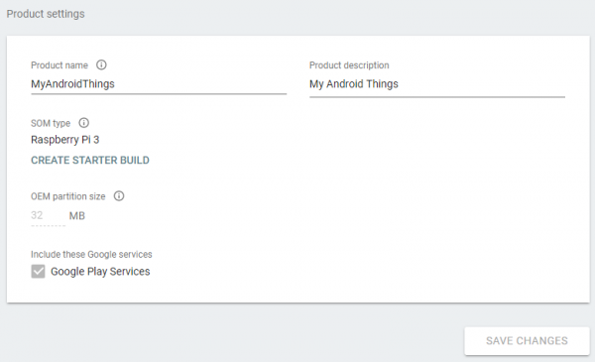Click the Product settings heading
The height and width of the screenshot is (362, 595).
pyautogui.click(x=46, y=14)
